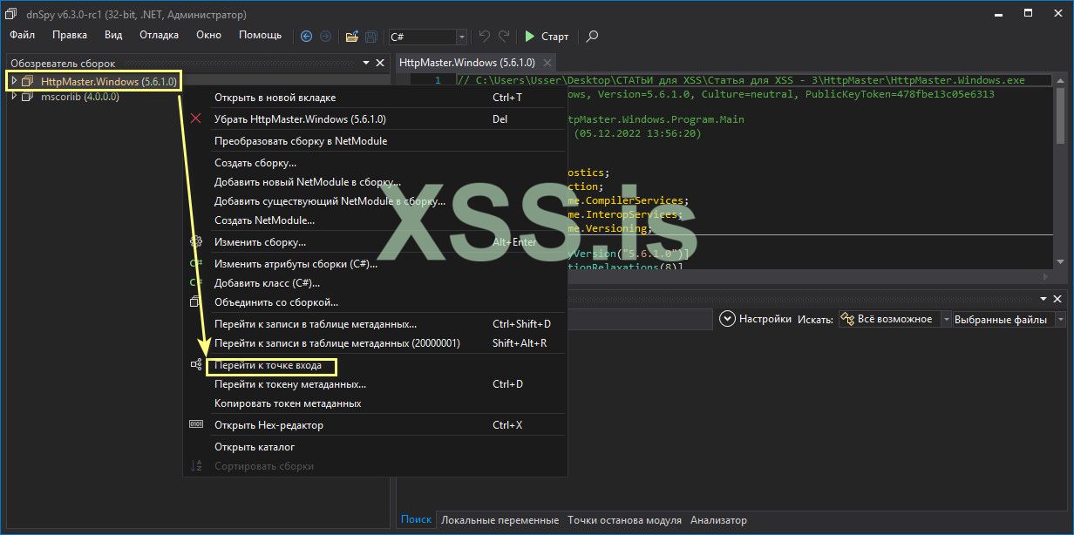Expand the HttpMaster.Windows assembly tree node

[14, 81]
